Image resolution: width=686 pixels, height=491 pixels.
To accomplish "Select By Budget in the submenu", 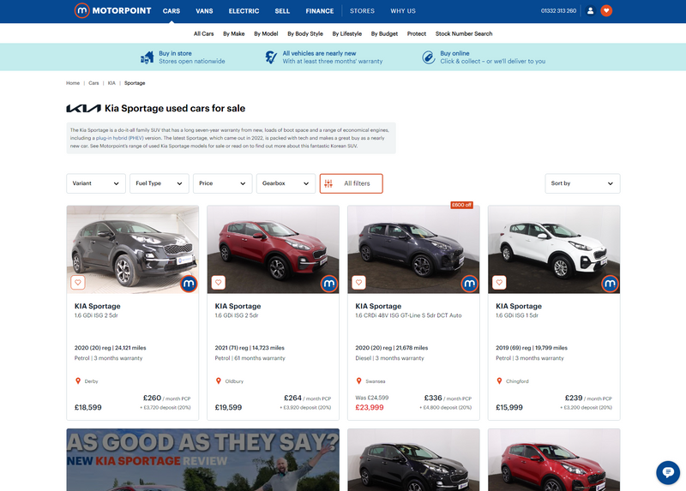I will click(x=384, y=33).
